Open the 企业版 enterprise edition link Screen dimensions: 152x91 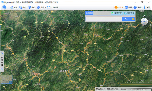(119, 7)
